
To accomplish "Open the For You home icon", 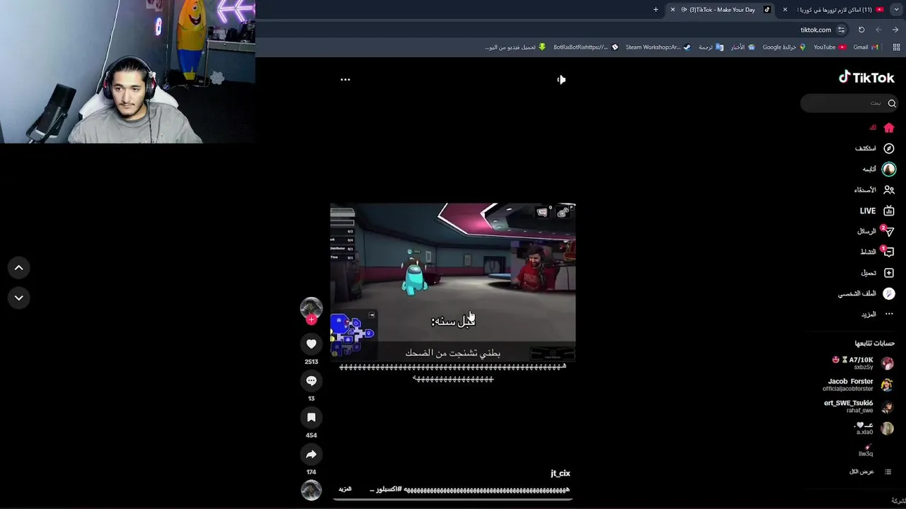I will pyautogui.click(x=889, y=128).
